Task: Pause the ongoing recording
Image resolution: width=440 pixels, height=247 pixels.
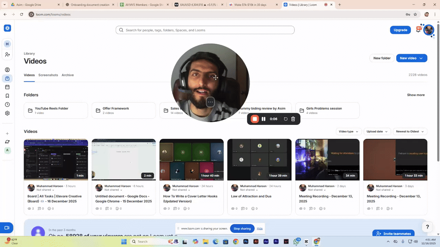Action: tap(263, 119)
